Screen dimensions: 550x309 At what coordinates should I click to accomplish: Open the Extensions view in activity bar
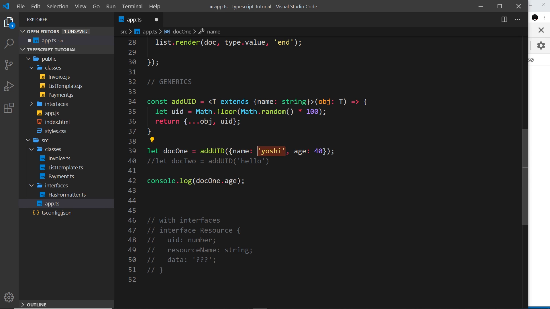pyautogui.click(x=9, y=108)
